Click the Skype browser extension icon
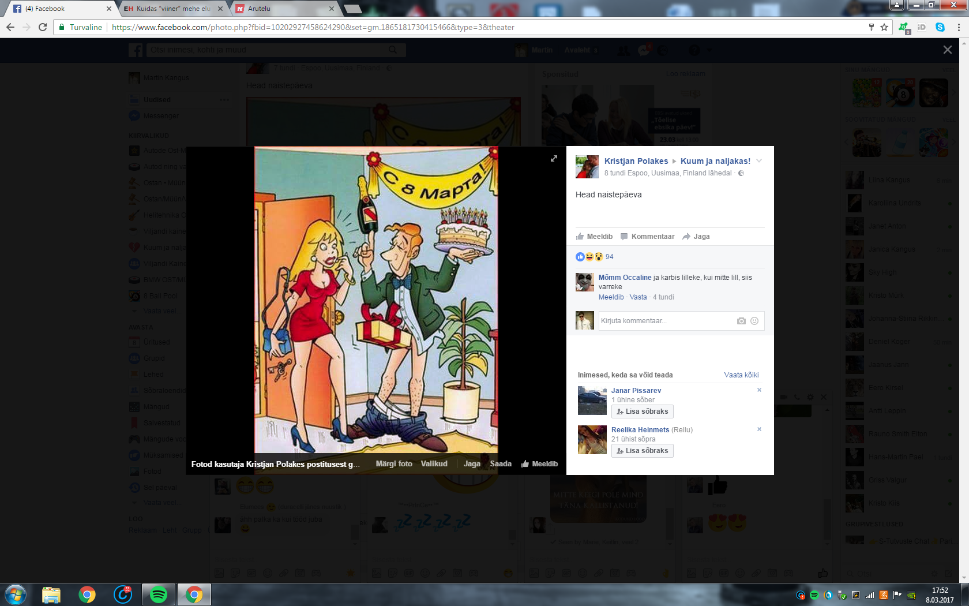 940,27
